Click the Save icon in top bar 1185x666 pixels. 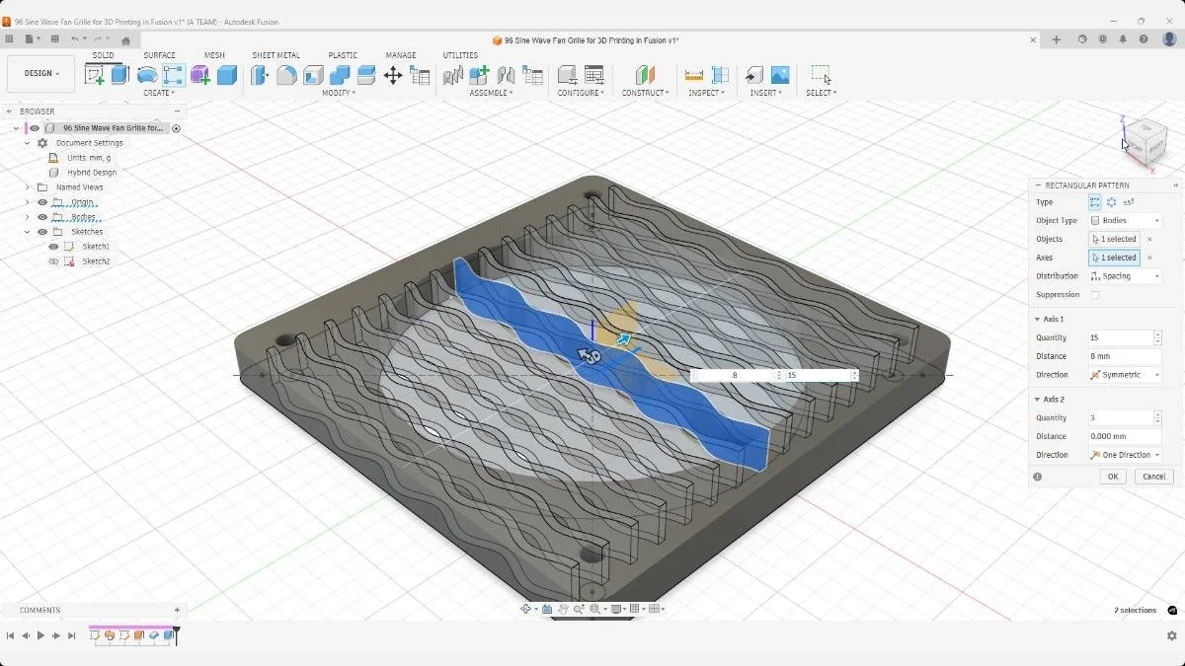tap(53, 39)
